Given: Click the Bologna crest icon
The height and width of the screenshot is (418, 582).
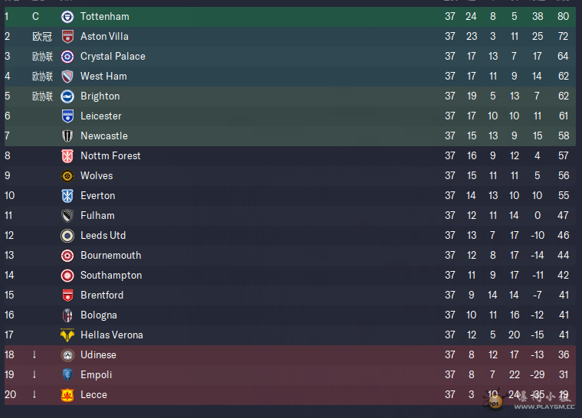Looking at the screenshot, I should pyautogui.click(x=67, y=315).
